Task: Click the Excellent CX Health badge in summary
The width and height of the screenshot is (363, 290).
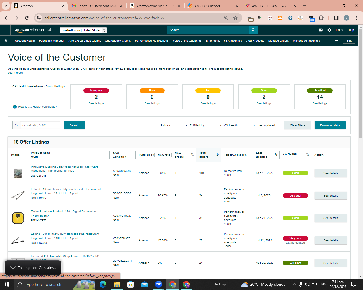Action: coord(320,91)
